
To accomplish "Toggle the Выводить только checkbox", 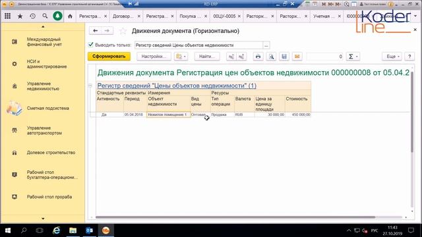I will [x=91, y=45].
